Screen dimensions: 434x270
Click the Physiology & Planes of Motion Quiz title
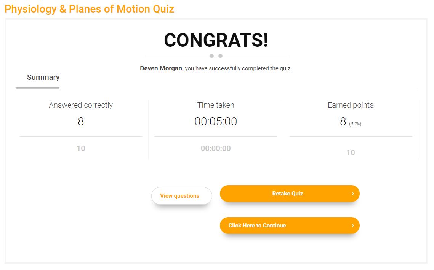coord(89,9)
